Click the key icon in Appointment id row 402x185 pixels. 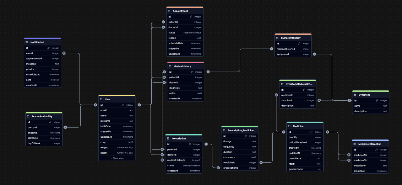191,17
